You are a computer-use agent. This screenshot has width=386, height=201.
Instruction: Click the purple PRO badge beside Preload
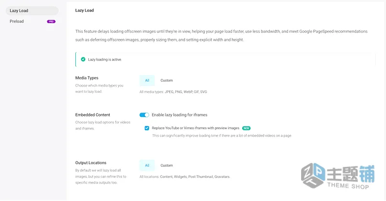tap(51, 22)
